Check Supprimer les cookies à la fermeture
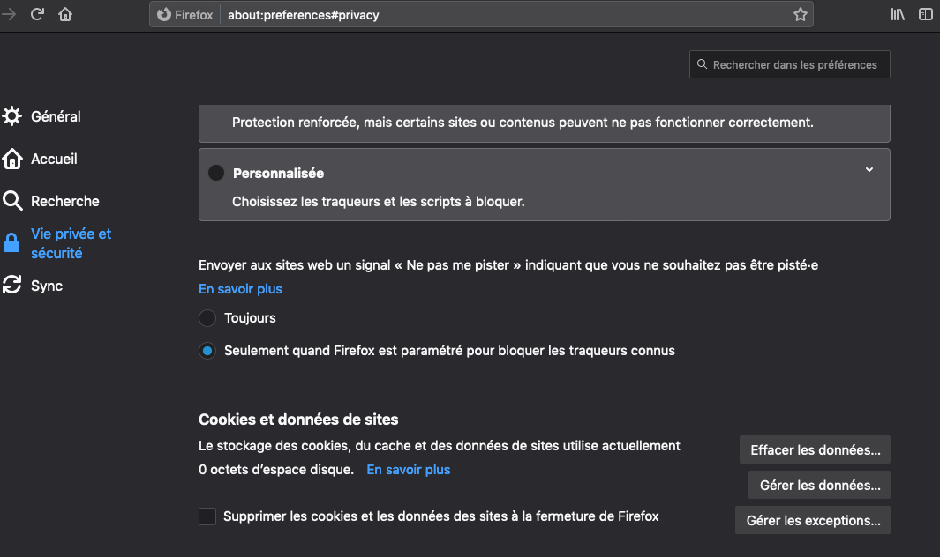940x557 pixels. [x=207, y=516]
